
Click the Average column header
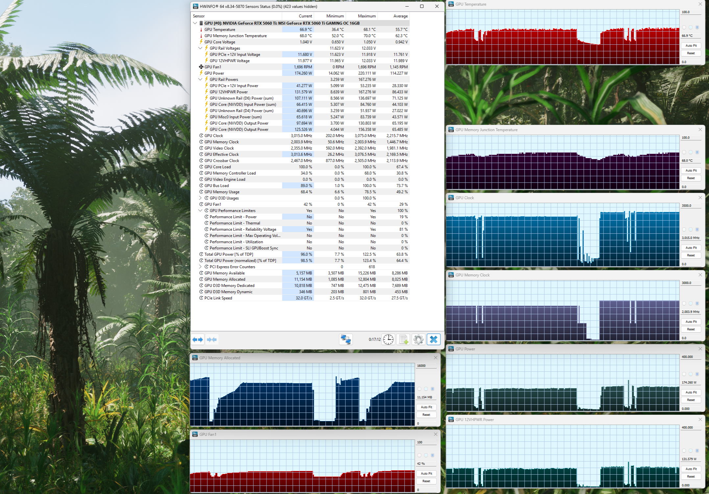[x=400, y=16]
